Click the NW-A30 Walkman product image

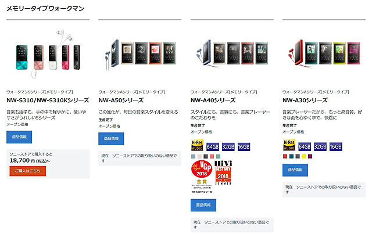pos(324,53)
